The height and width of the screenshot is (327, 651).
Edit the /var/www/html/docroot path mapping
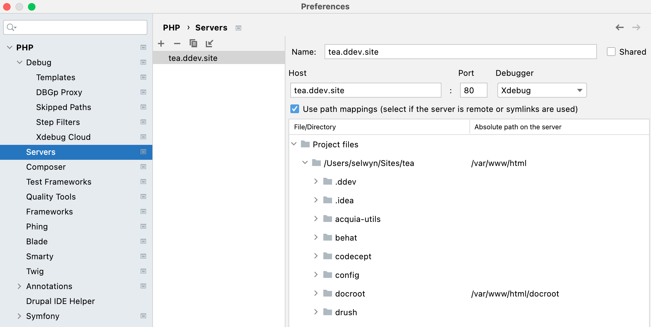tap(515, 294)
